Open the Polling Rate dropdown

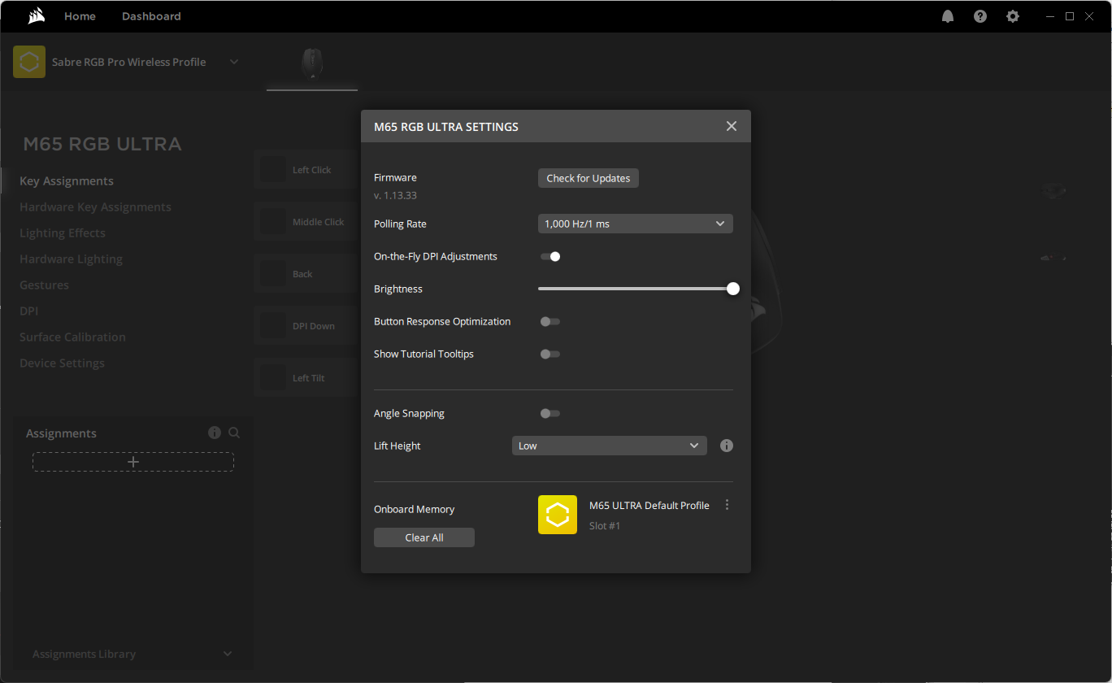point(636,224)
